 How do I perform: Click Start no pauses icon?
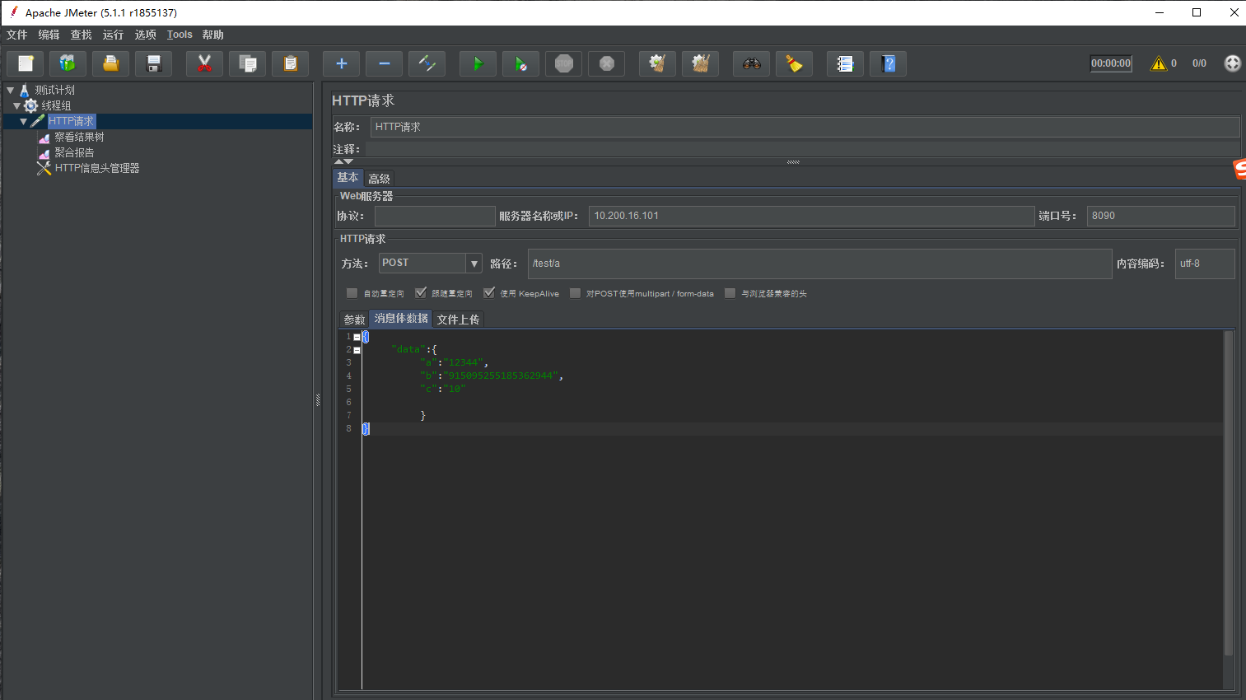pyautogui.click(x=520, y=63)
